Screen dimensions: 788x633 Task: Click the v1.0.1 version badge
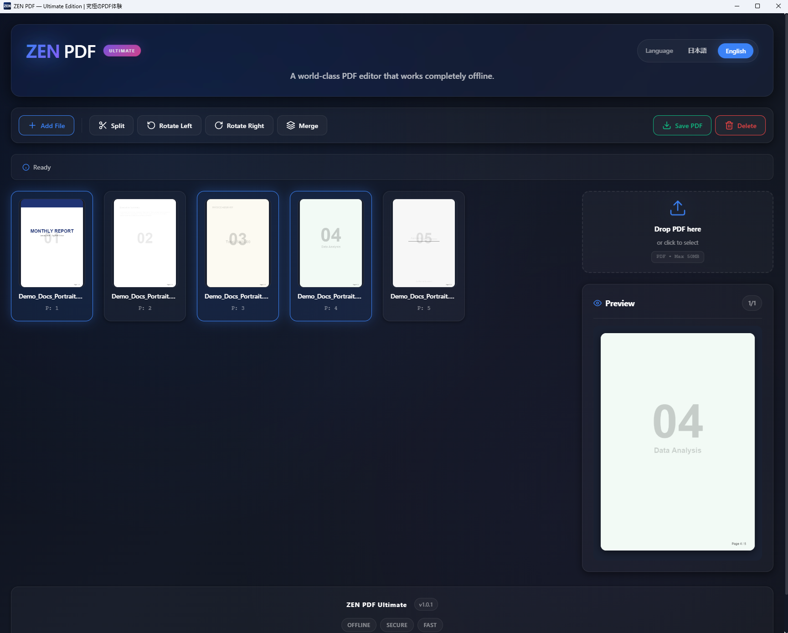tap(426, 605)
